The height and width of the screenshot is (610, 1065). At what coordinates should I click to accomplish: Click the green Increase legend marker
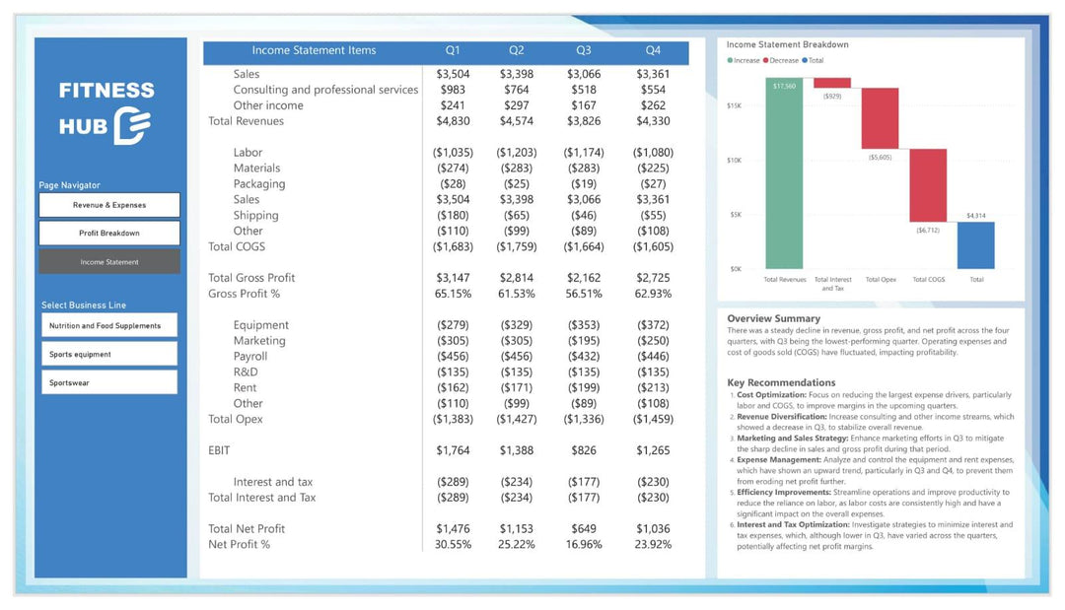pos(731,61)
